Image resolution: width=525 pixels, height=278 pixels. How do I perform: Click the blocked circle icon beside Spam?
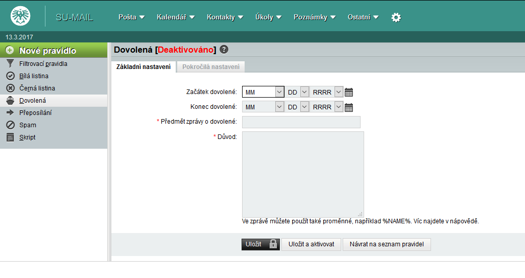tap(10, 125)
